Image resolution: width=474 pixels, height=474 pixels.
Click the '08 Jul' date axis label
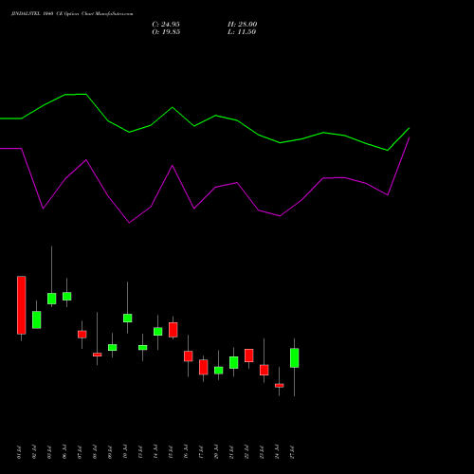[x=95, y=452]
